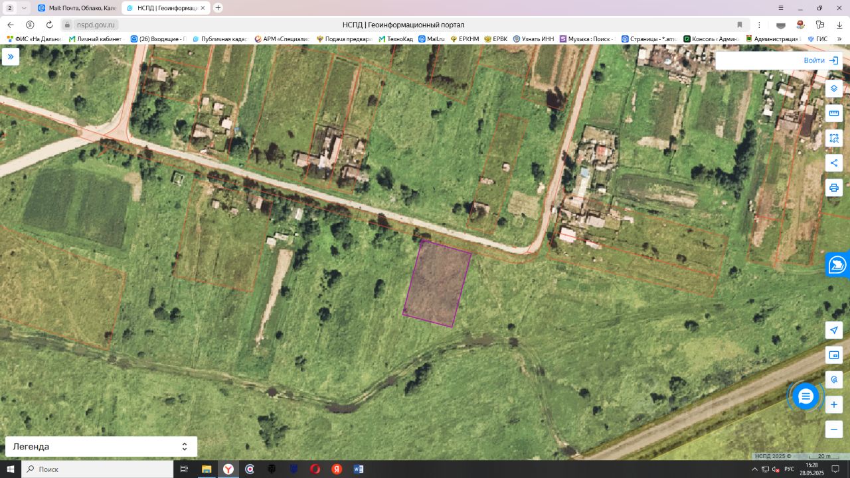Image resolution: width=850 pixels, height=478 pixels.
Task: Open the Публичная кадастровая bookmark
Action: click(x=220, y=39)
